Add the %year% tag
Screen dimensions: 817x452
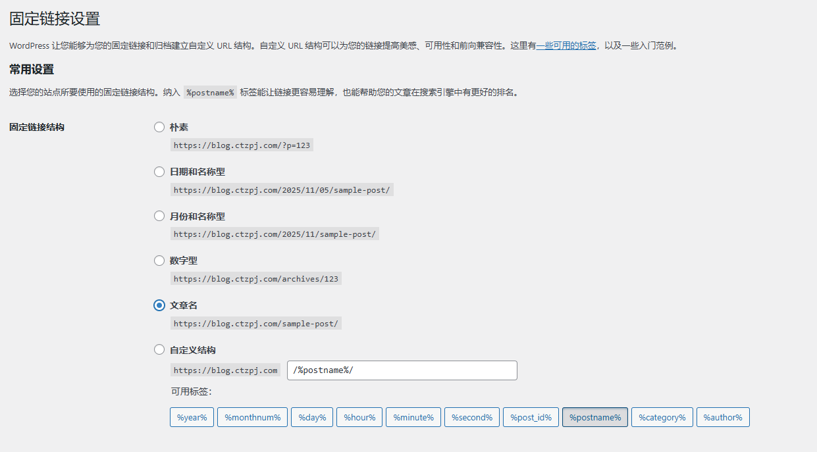click(192, 418)
